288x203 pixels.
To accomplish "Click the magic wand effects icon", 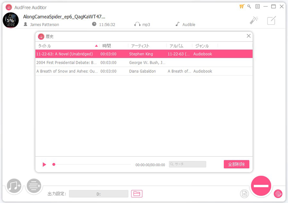I will click(x=254, y=20).
